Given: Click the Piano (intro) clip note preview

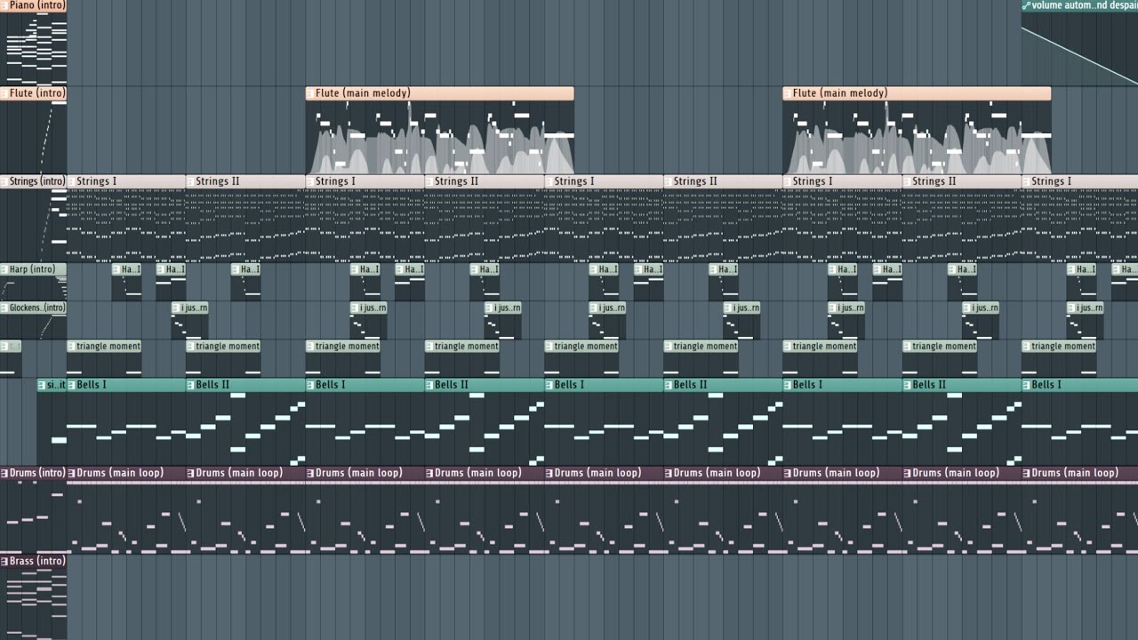Looking at the screenshot, I should 33,48.
